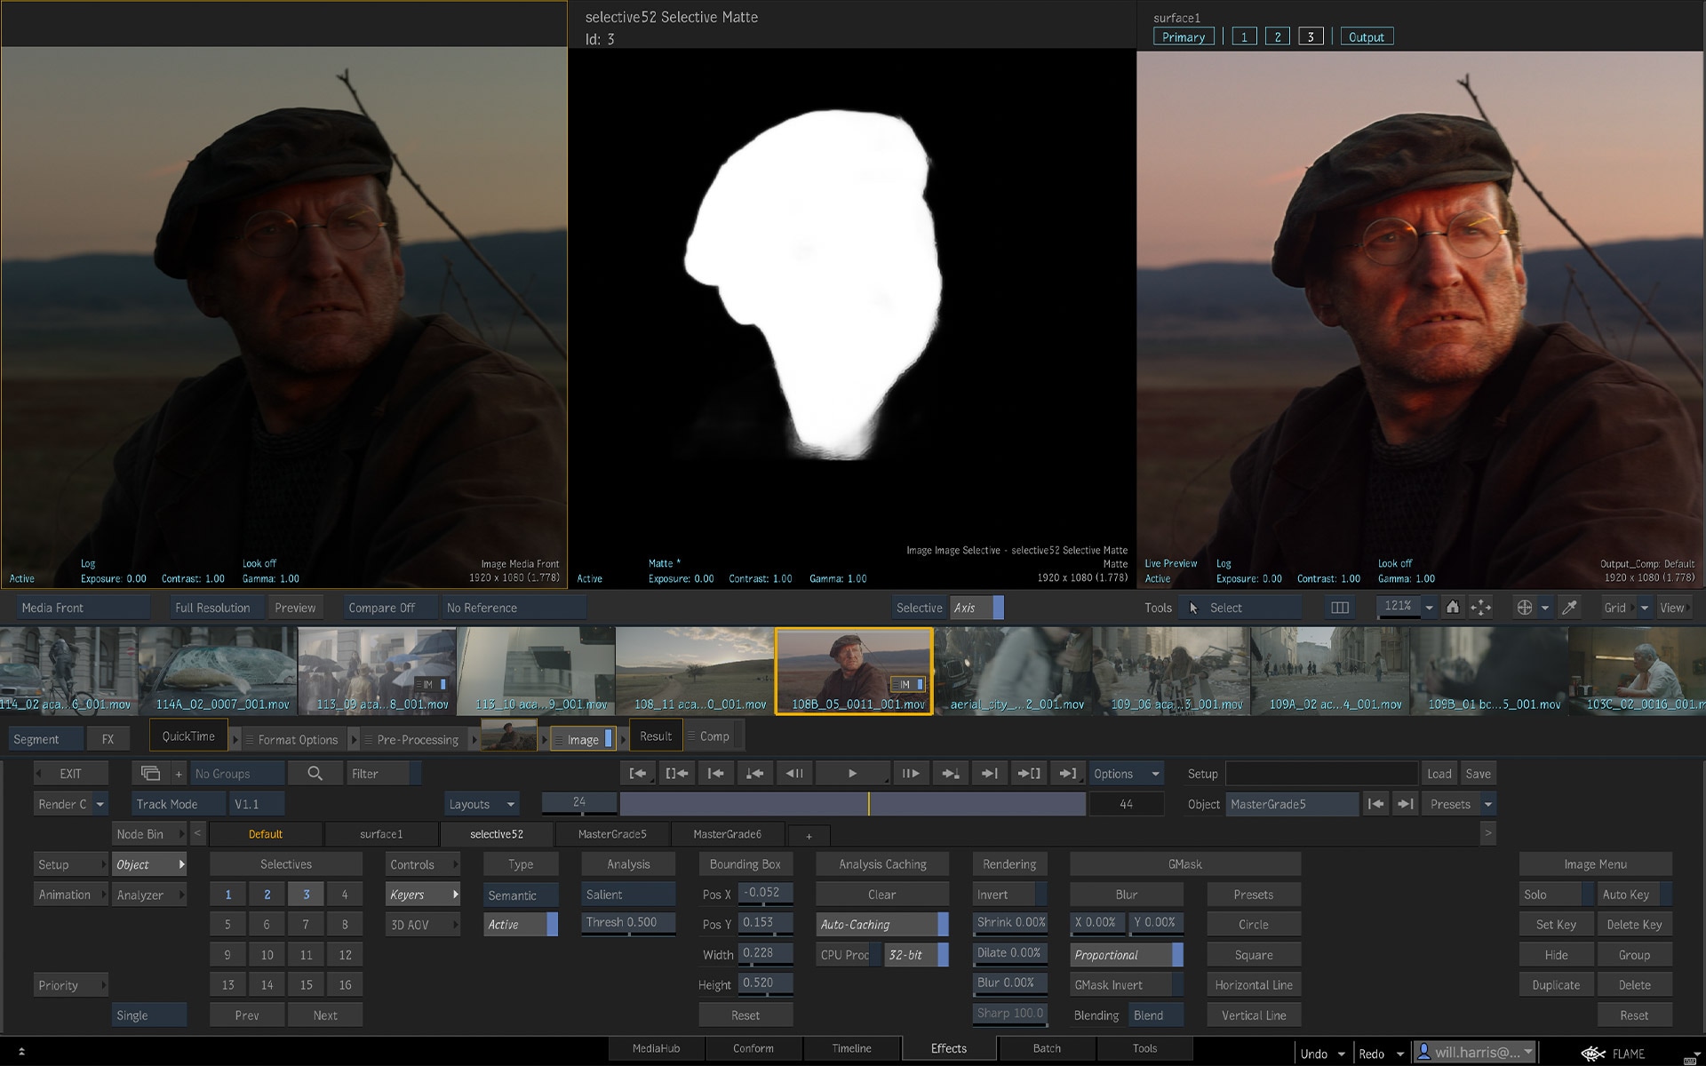Click the Clear analysis cache button

coord(881,895)
